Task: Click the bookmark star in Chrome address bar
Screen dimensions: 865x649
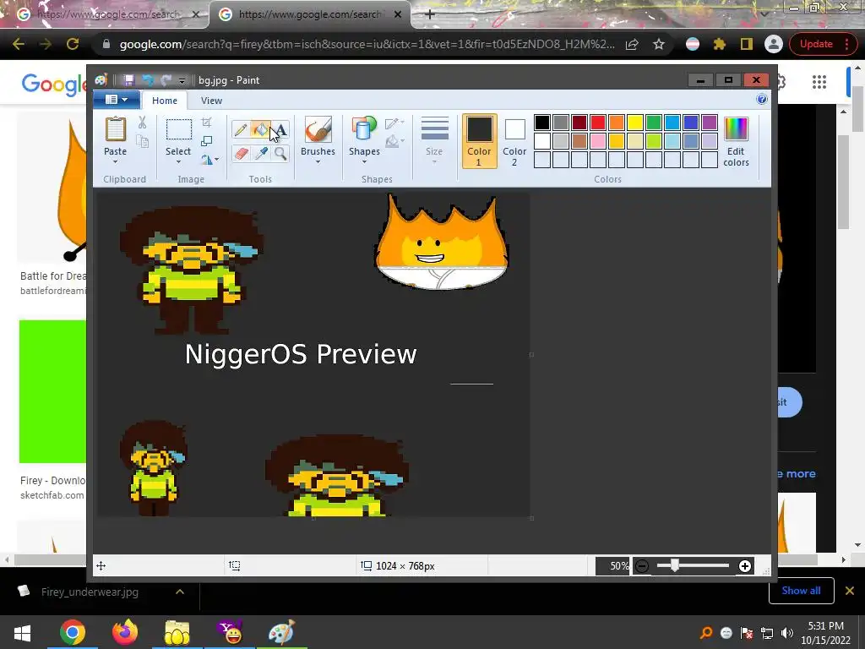Action: pyautogui.click(x=659, y=44)
